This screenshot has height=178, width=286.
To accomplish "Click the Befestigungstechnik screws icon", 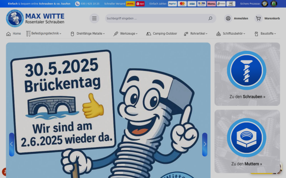I will (x=28, y=34).
